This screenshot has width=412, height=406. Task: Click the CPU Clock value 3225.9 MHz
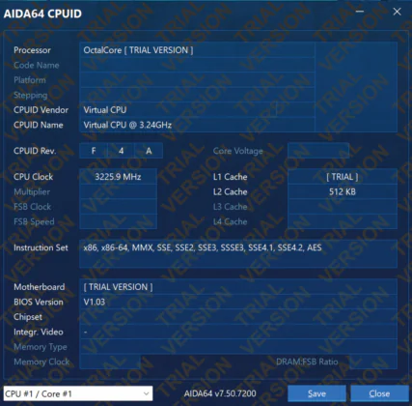[118, 177]
